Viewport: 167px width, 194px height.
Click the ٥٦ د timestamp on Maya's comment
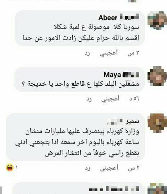pyautogui.click(x=134, y=99)
